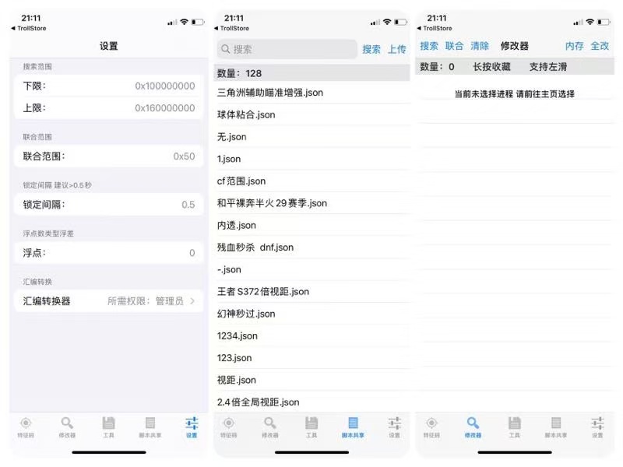Expand 汇编转换器 row chevron
Viewport: 623px width, 467px height.
pyautogui.click(x=192, y=301)
